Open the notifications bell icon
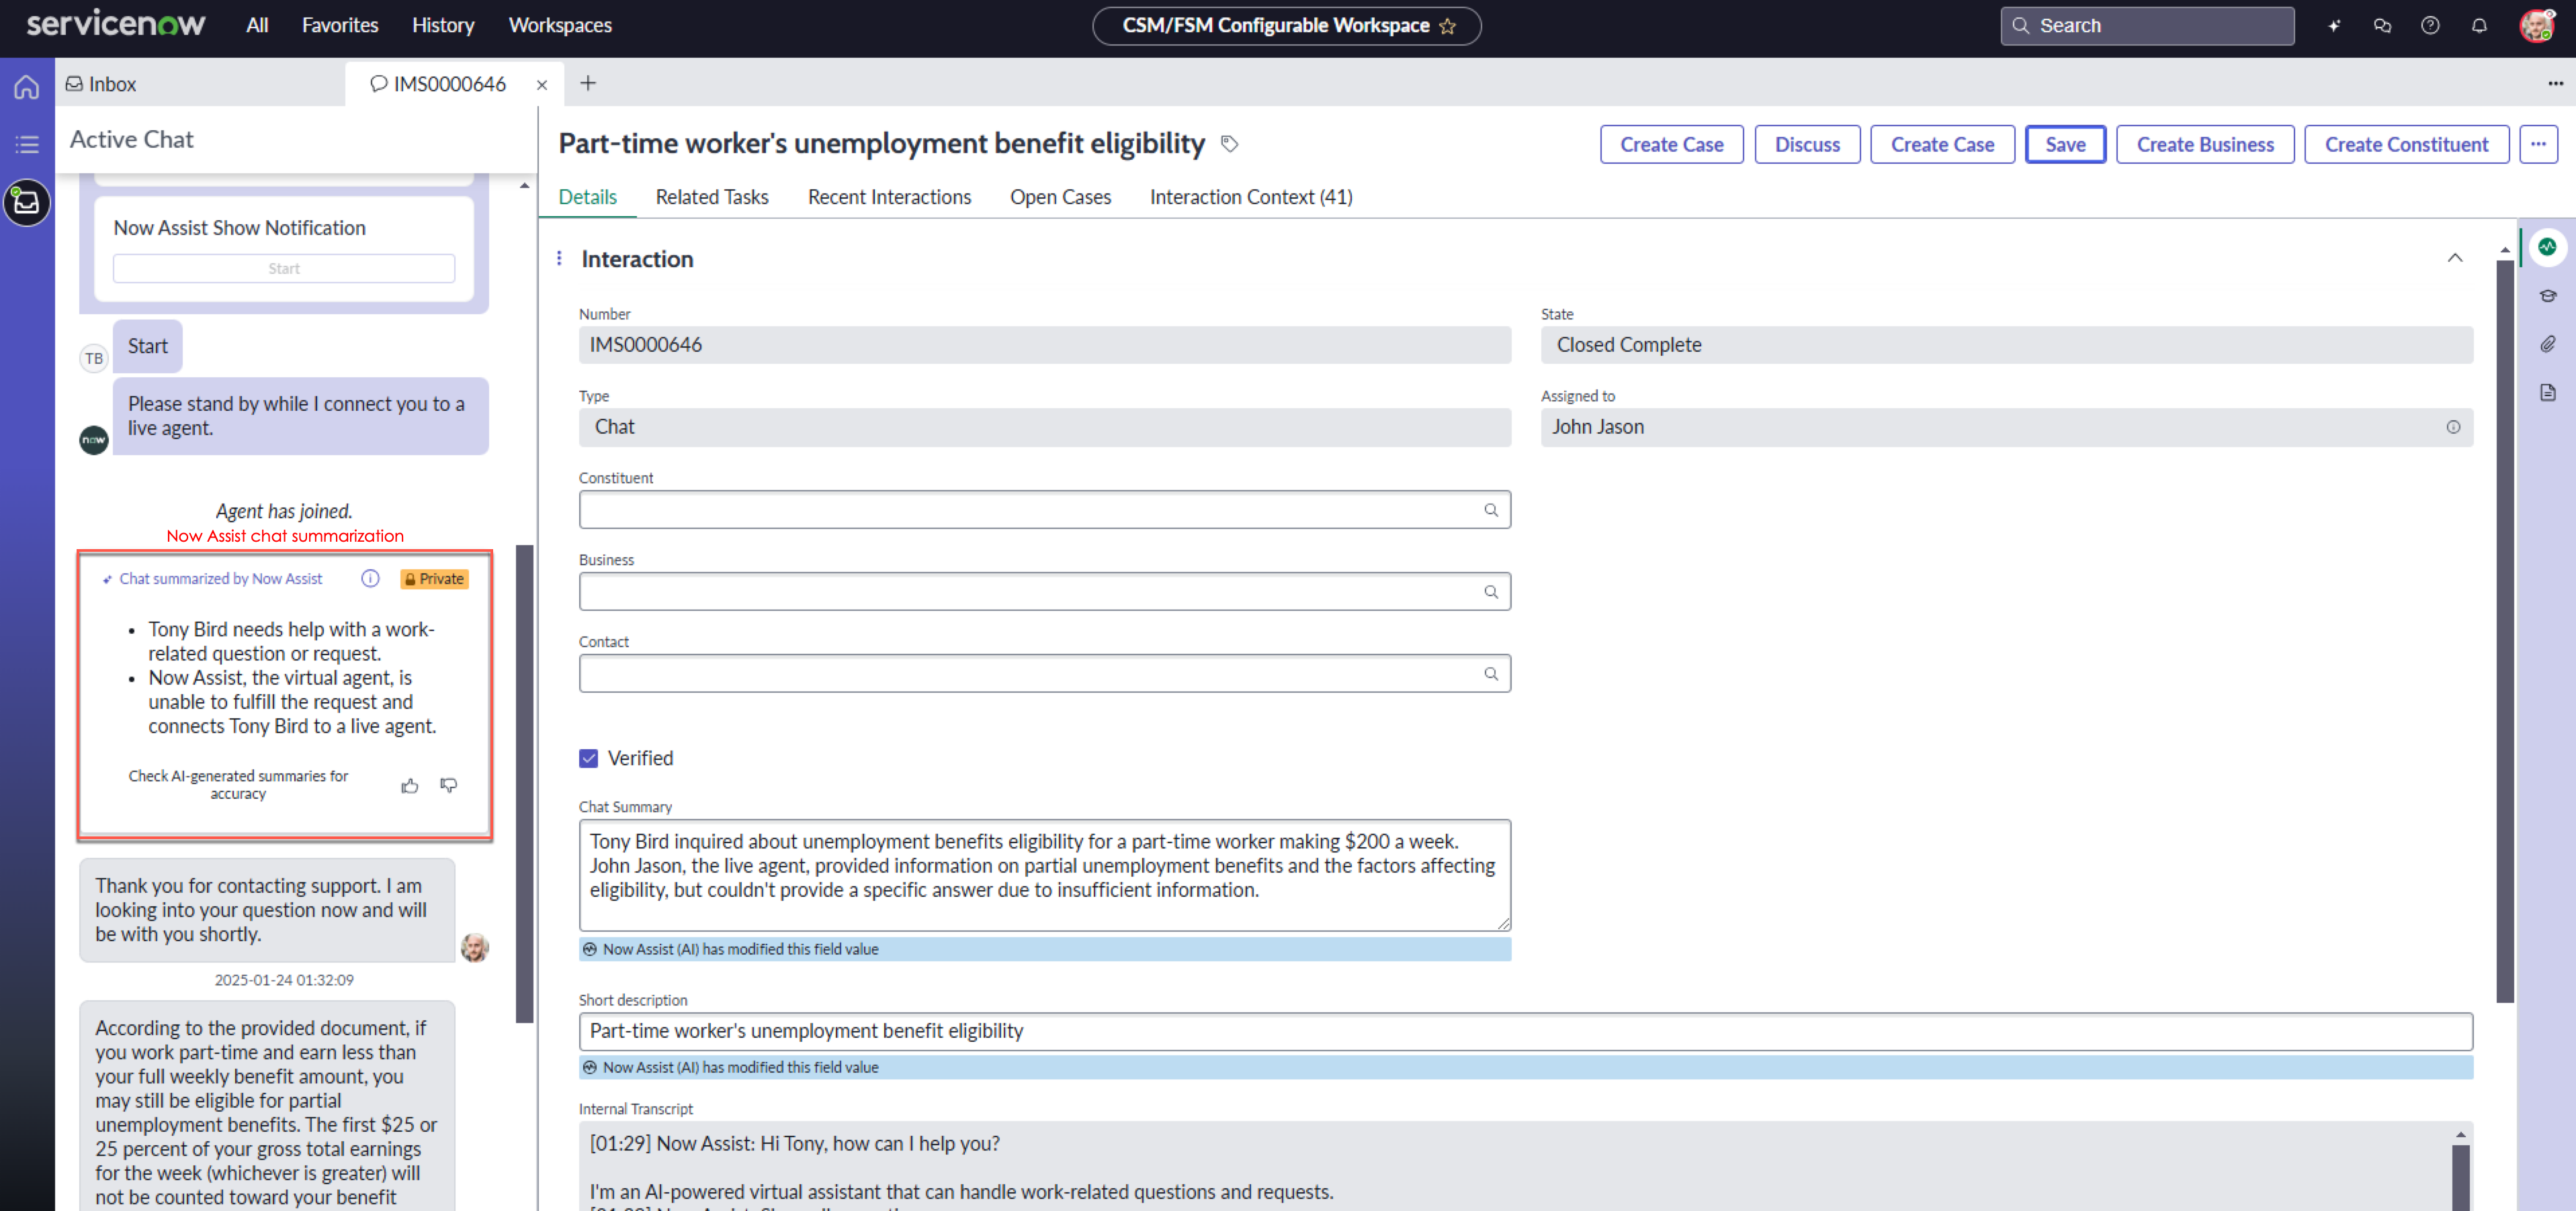 pos(2478,26)
